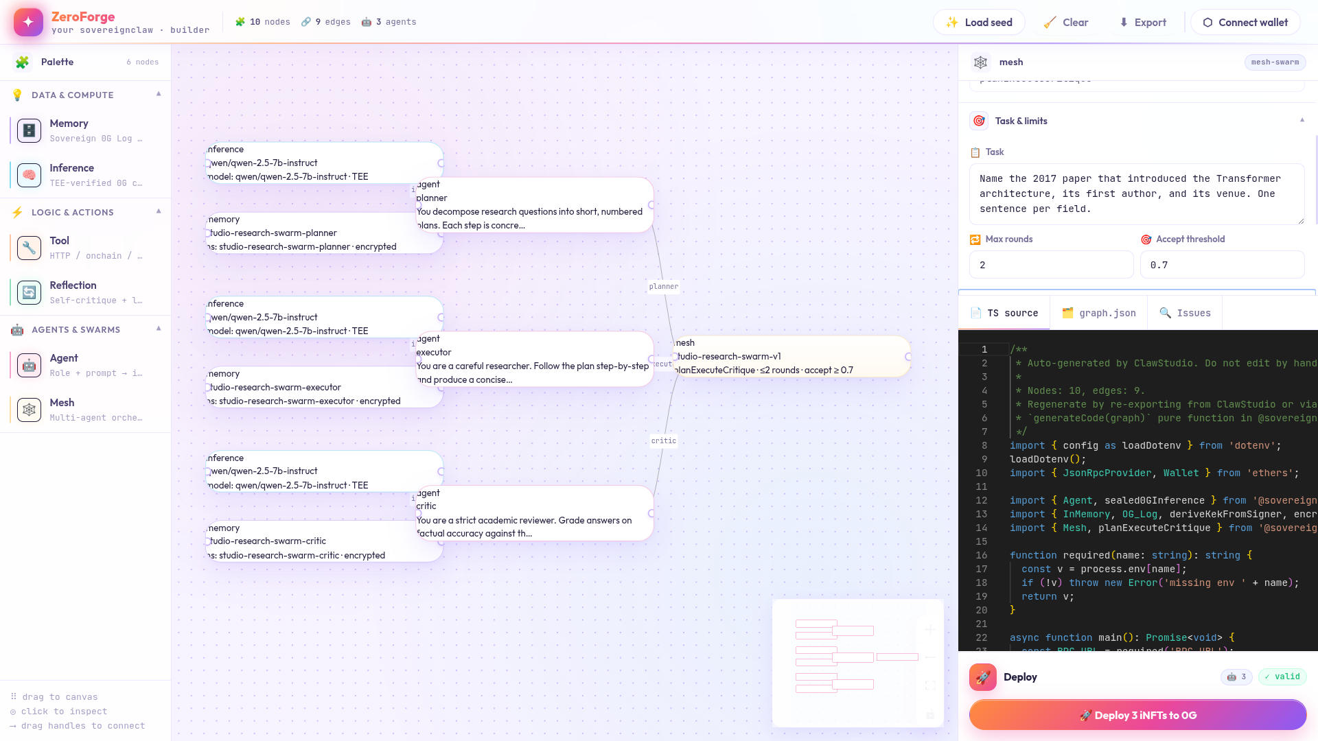Open the graph.json tab
This screenshot has width=1318, height=741.
(x=1099, y=313)
